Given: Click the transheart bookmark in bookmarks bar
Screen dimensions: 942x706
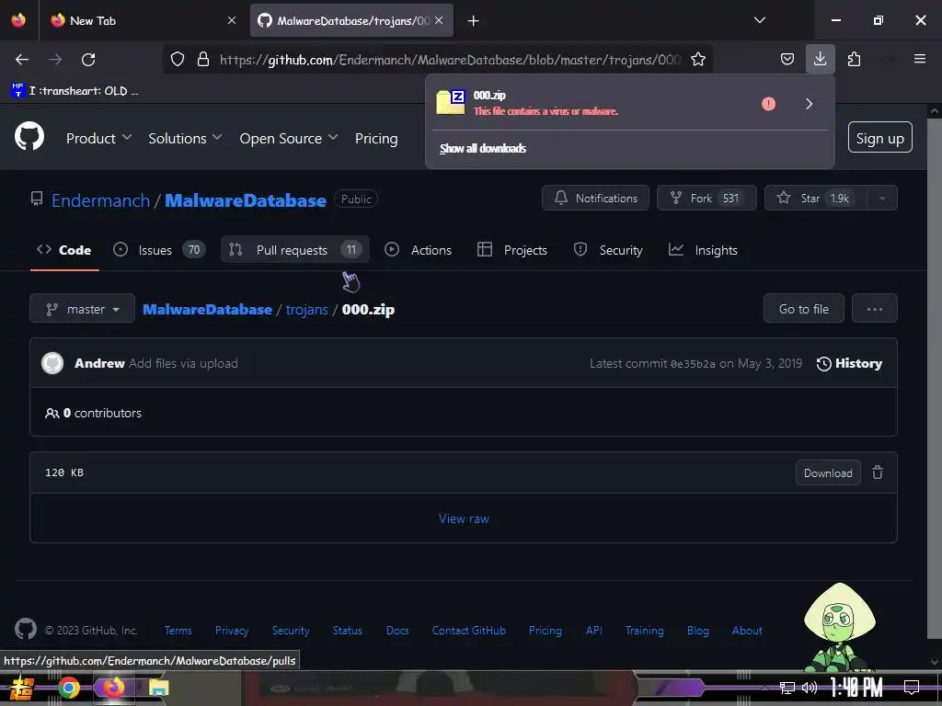Looking at the screenshot, I should point(75,91).
